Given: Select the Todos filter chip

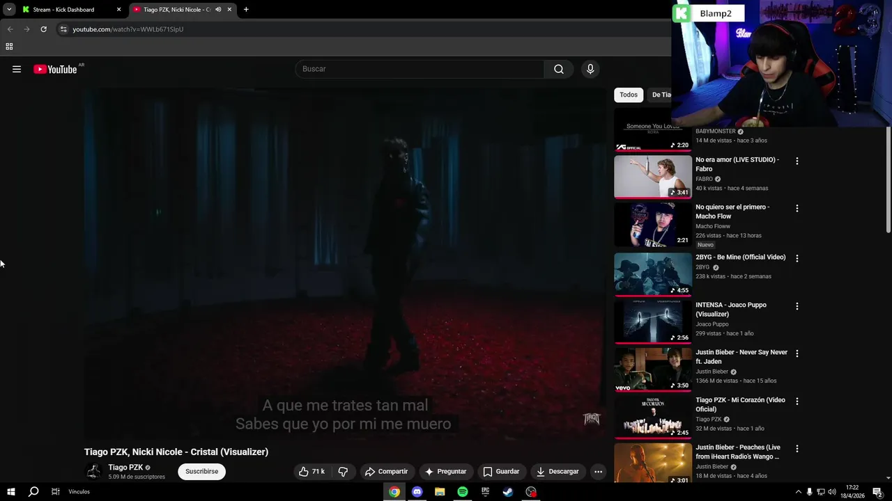Looking at the screenshot, I should (629, 95).
